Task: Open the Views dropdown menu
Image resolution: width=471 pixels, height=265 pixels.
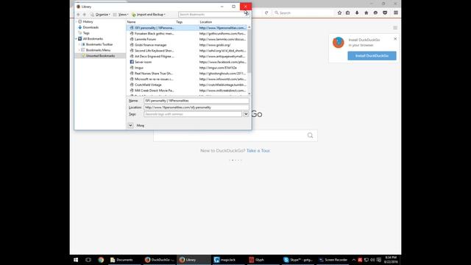Action: tap(121, 15)
